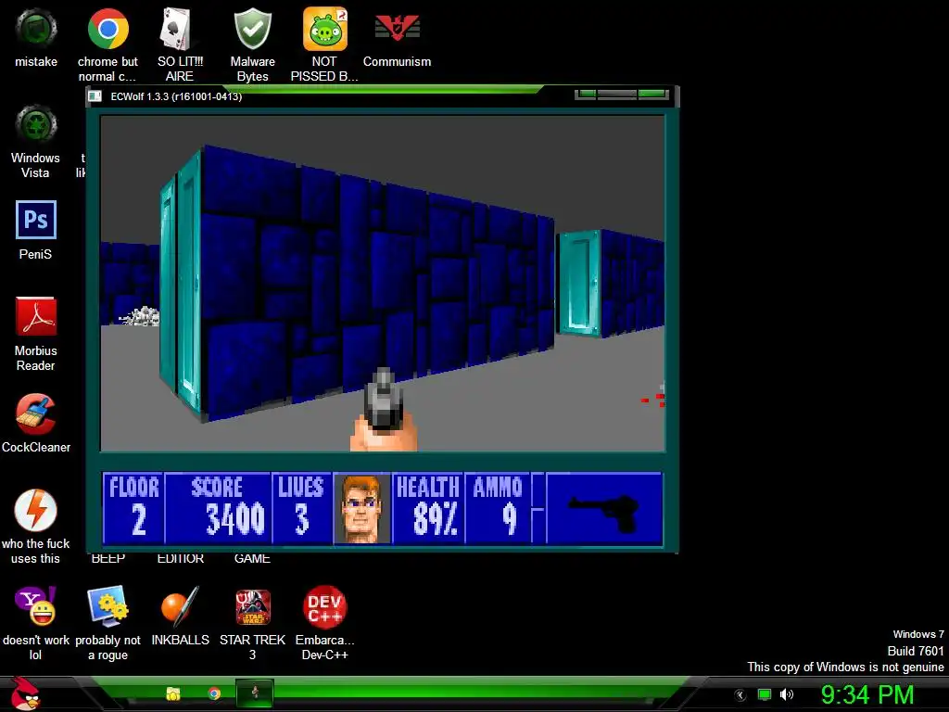Image resolution: width=949 pixels, height=712 pixels.
Task: Click the LIVES 3 counter
Action: (302, 509)
